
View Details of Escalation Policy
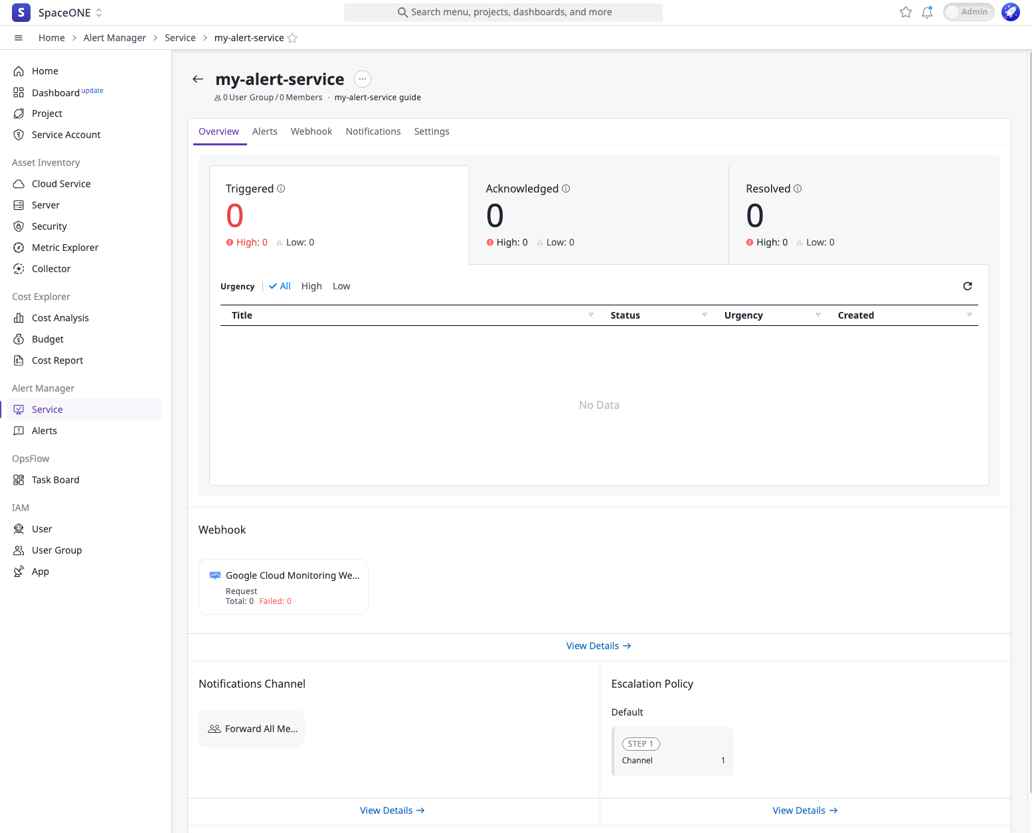[806, 810]
